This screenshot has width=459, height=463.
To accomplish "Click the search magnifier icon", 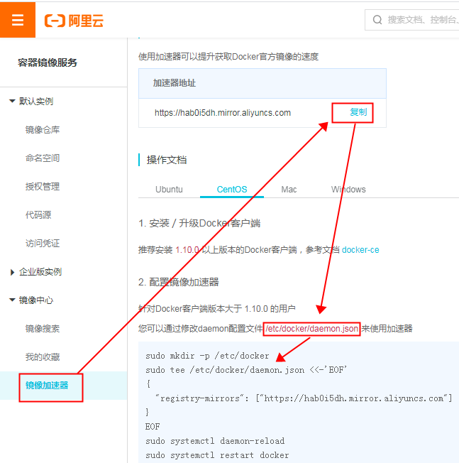I will coord(377,20).
